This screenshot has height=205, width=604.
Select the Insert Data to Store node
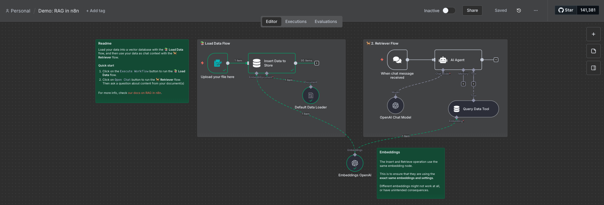[272, 63]
